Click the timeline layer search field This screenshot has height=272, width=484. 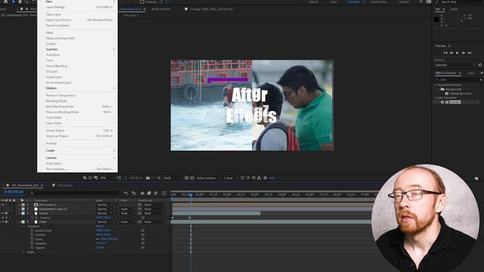[x=74, y=193]
